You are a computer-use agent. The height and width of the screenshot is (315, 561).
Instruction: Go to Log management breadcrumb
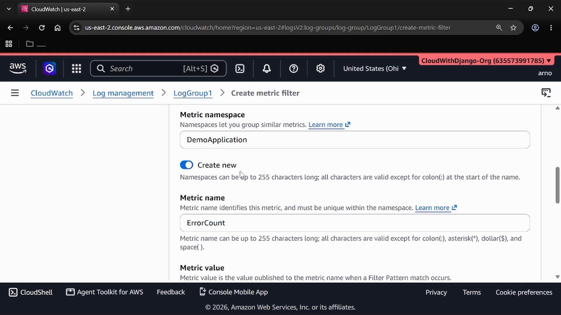point(123,93)
